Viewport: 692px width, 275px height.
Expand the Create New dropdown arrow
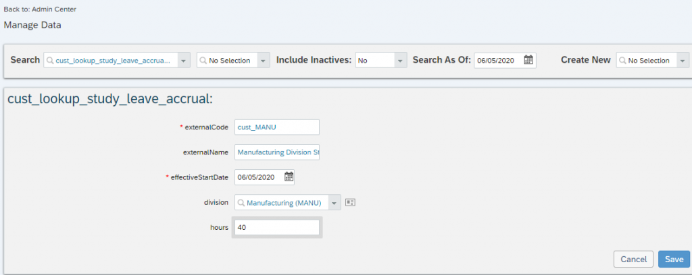683,61
